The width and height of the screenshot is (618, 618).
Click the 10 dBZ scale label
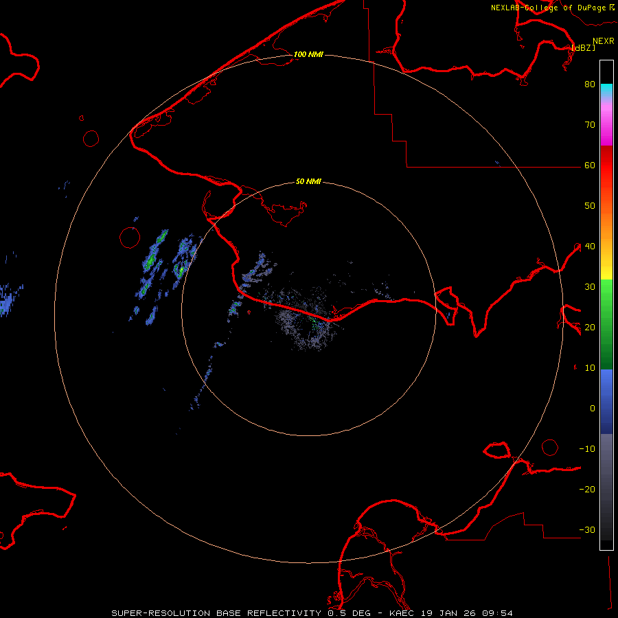click(590, 368)
